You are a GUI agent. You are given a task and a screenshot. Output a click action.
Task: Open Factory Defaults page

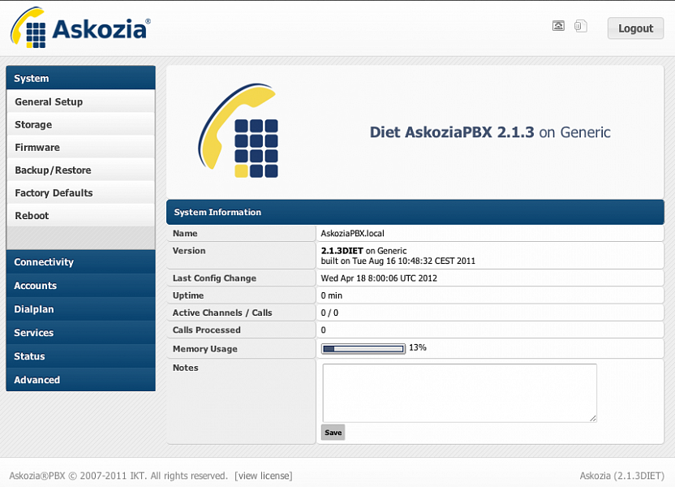(x=81, y=193)
